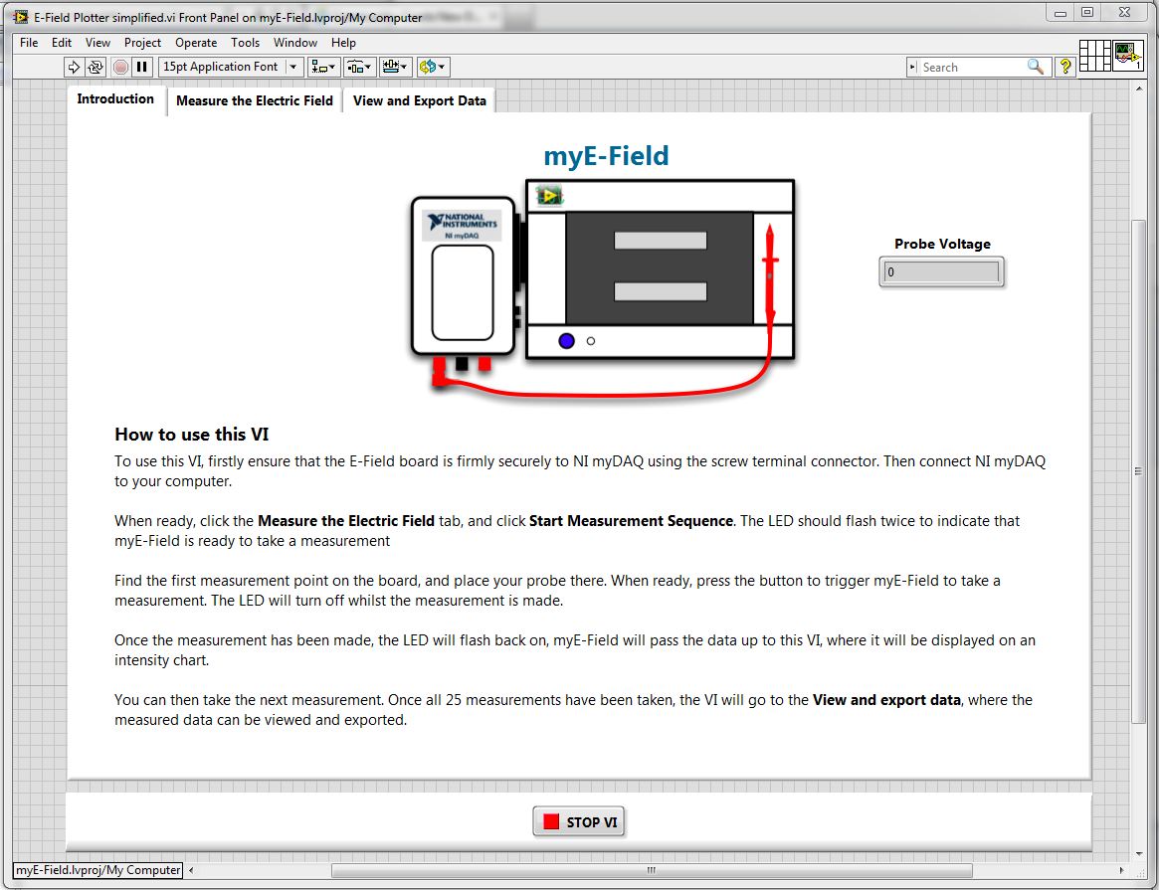The image size is (1159, 890).
Task: Click the connector pane grid icon
Action: coord(1094,56)
